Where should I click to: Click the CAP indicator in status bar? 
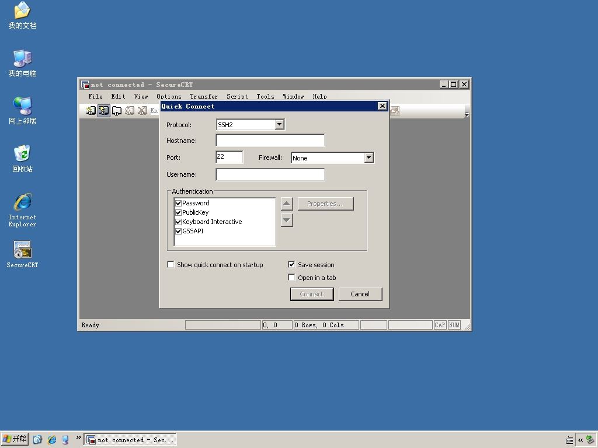pyautogui.click(x=440, y=325)
